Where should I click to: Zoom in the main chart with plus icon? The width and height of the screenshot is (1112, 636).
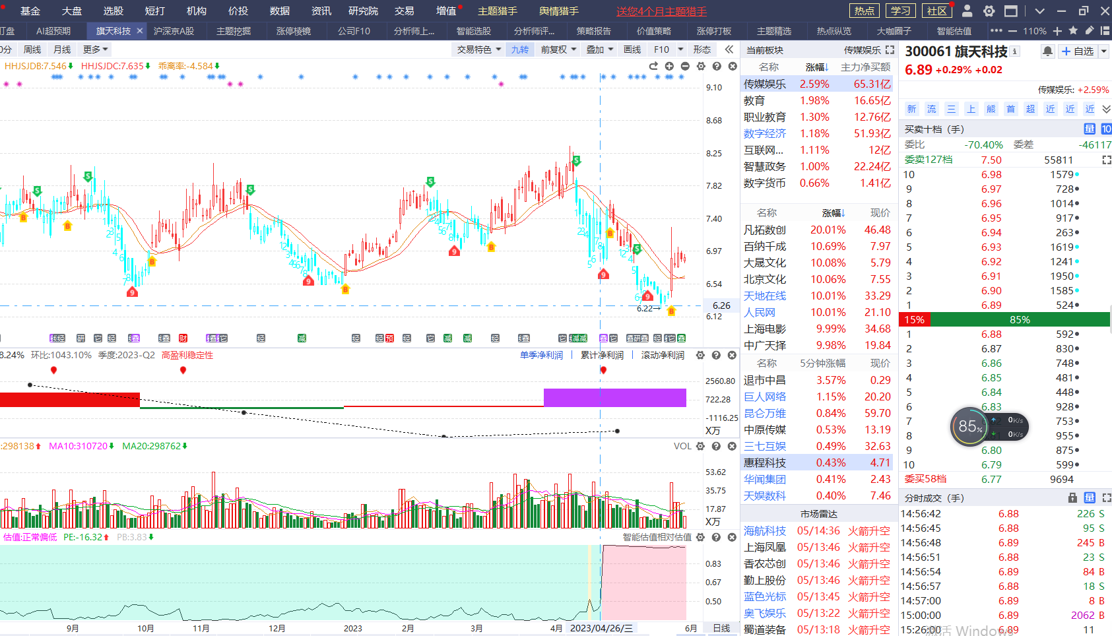(x=669, y=66)
